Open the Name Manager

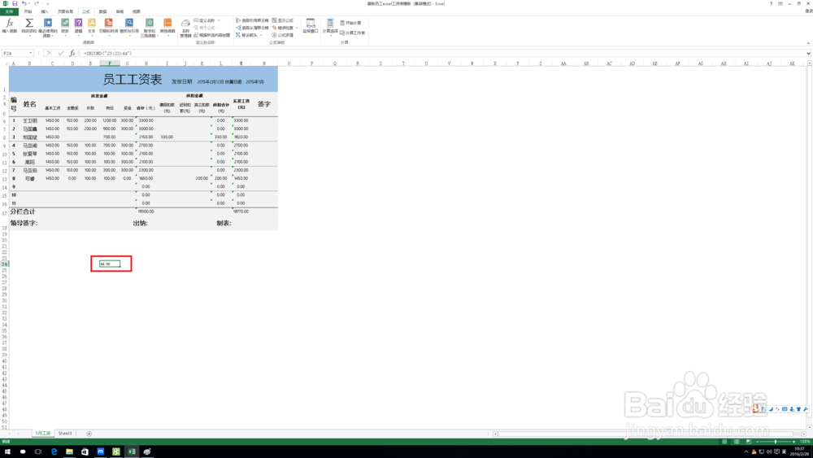tap(185, 28)
